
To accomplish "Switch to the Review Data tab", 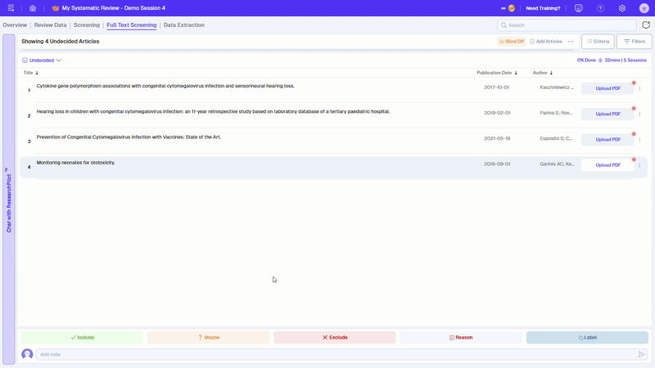I will pyautogui.click(x=50, y=25).
